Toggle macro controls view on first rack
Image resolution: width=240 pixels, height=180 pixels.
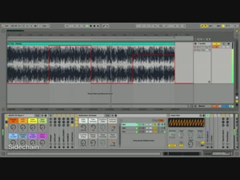6,119
